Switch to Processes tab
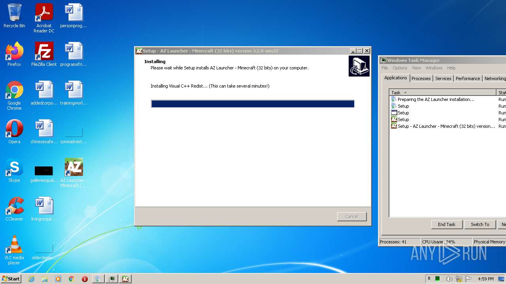Image resolution: width=506 pixels, height=284 pixels. point(421,78)
